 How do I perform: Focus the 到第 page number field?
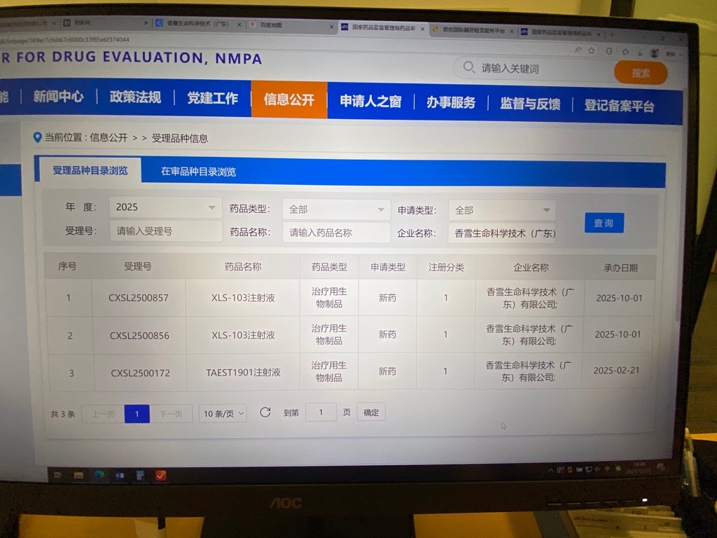click(x=321, y=412)
